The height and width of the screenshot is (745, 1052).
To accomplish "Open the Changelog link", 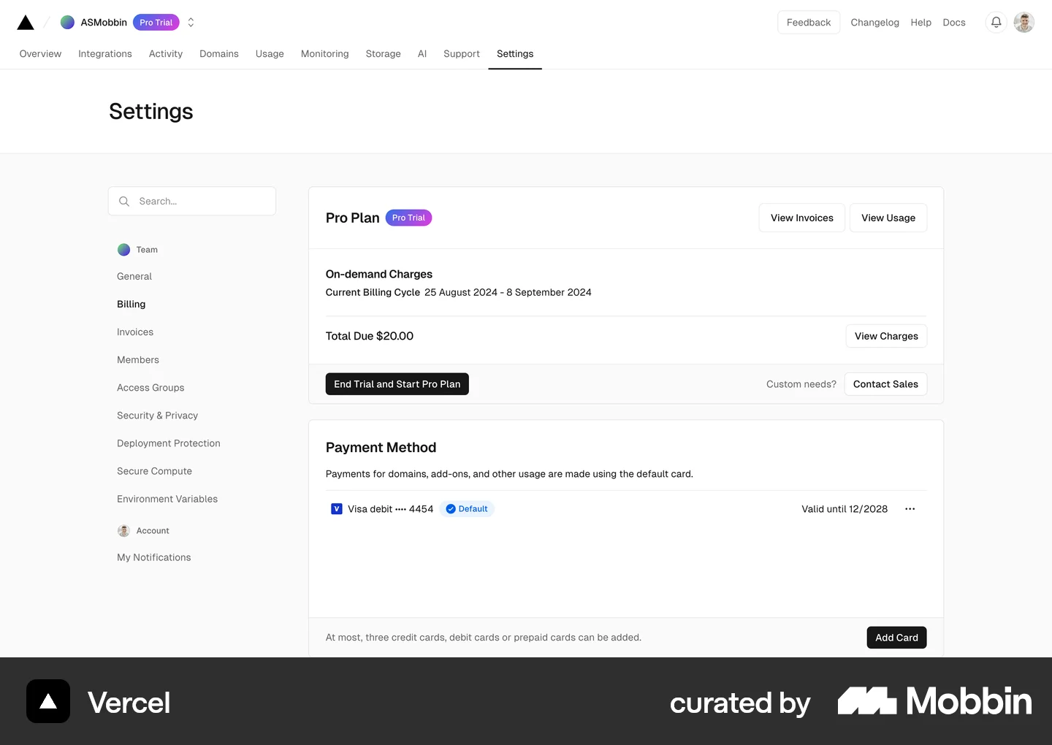I will 875,23.
